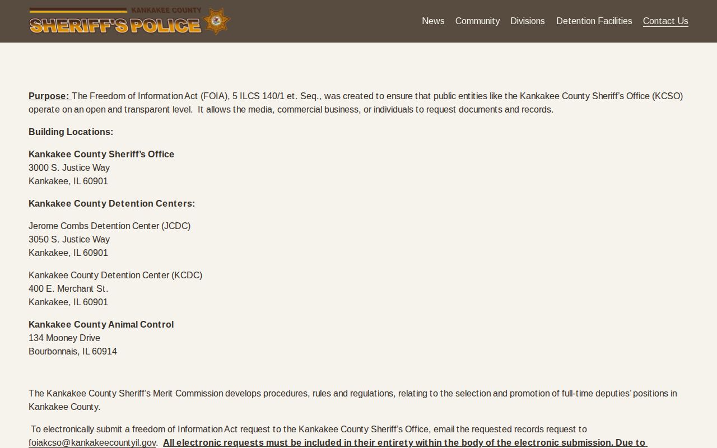Click the underlined 'Purpose:' heading
Screen dimensions: 717x448
[x=49, y=96]
